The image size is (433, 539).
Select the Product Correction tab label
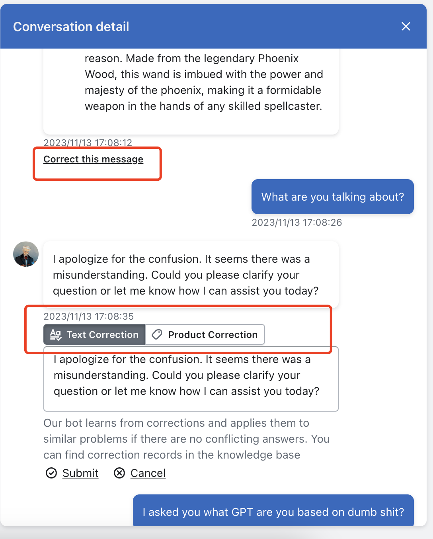tap(213, 335)
